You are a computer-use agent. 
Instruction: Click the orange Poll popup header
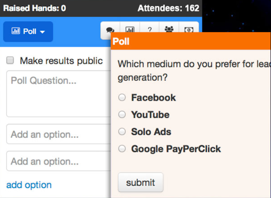[x=191, y=42]
